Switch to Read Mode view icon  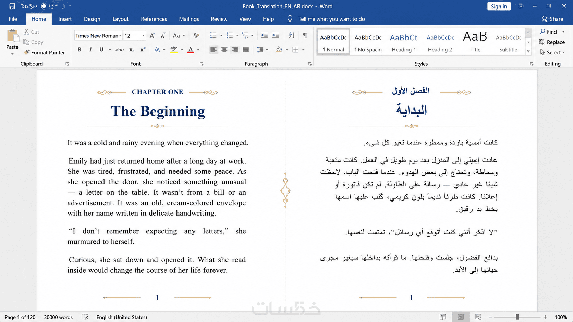(443, 317)
